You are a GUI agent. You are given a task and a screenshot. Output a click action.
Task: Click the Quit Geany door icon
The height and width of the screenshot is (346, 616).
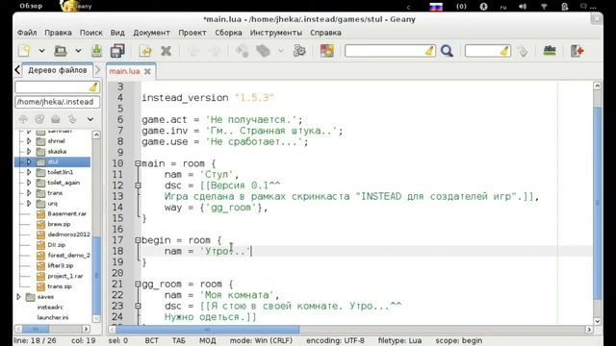[x=577, y=51]
